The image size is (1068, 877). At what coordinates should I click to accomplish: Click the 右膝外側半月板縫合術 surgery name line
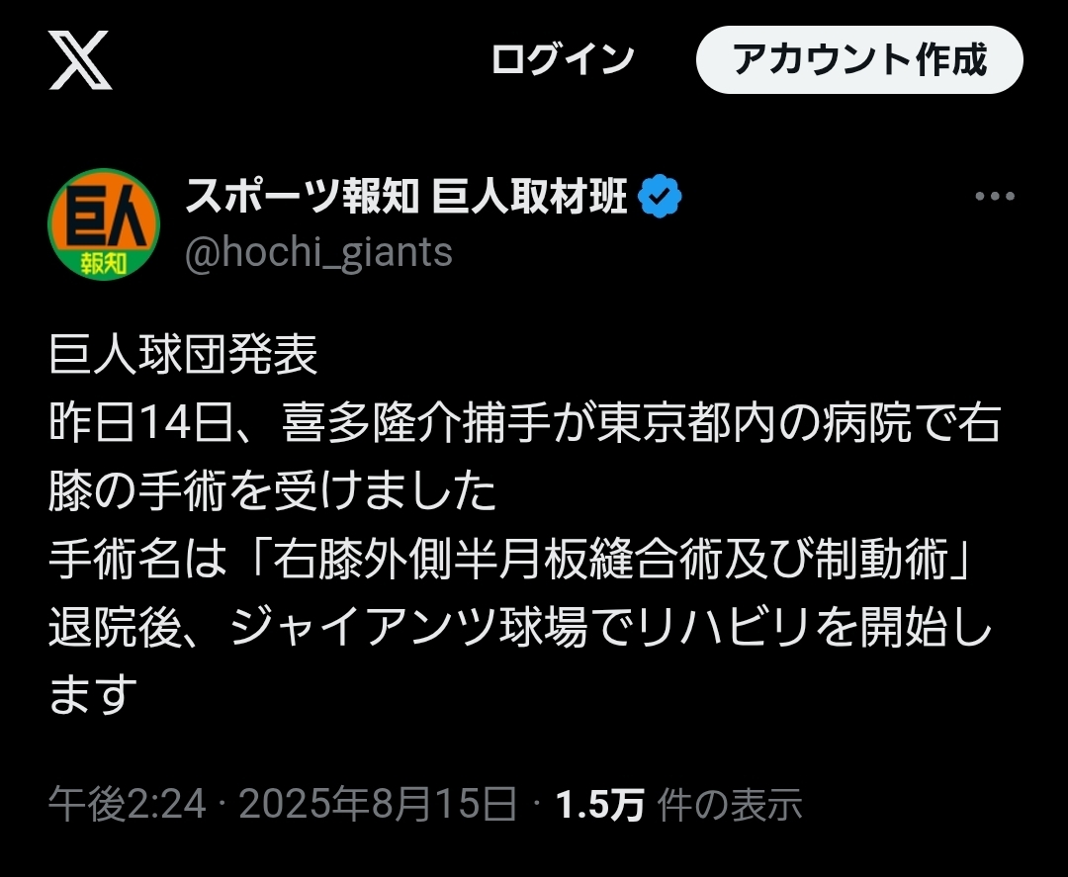(510, 559)
